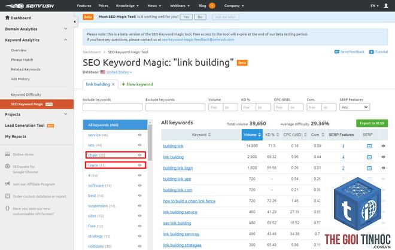The height and width of the screenshot is (250, 395).
Task: Select Related Keywords in sidebar
Action: (26, 69)
